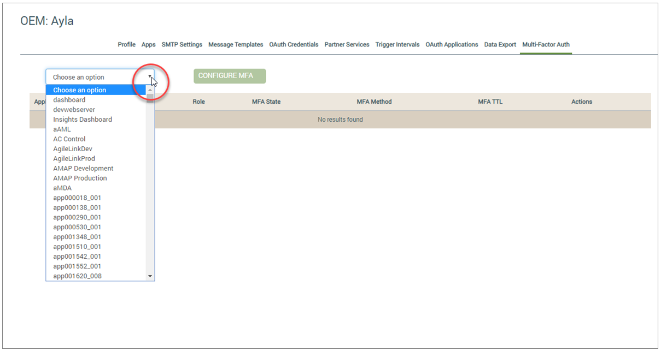The width and height of the screenshot is (661, 351).
Task: Click the MFA TTL column header
Action: tap(490, 102)
